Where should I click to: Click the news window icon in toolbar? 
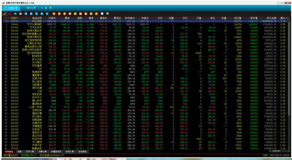coord(21,14)
